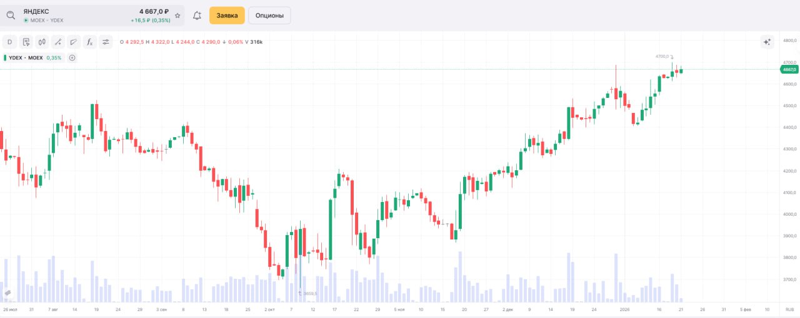The image size is (800, 318).
Task: Open the Опционы button
Action: point(269,16)
